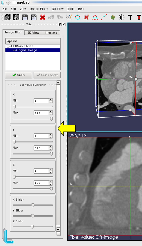The height and width of the screenshot is (246, 142).
Task: Open the Image Filters menu
Action: tap(39, 9)
